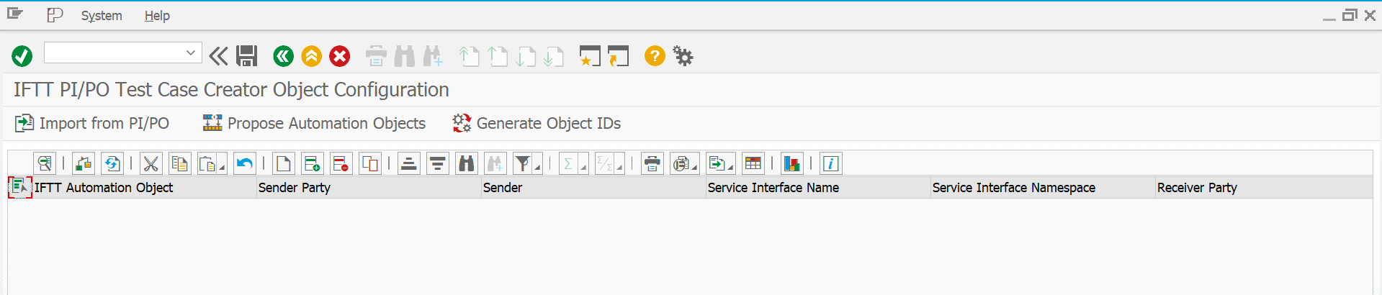Viewport: 1382px width, 295px height.
Task: Click the Propose Automation Objects button
Action: point(315,124)
